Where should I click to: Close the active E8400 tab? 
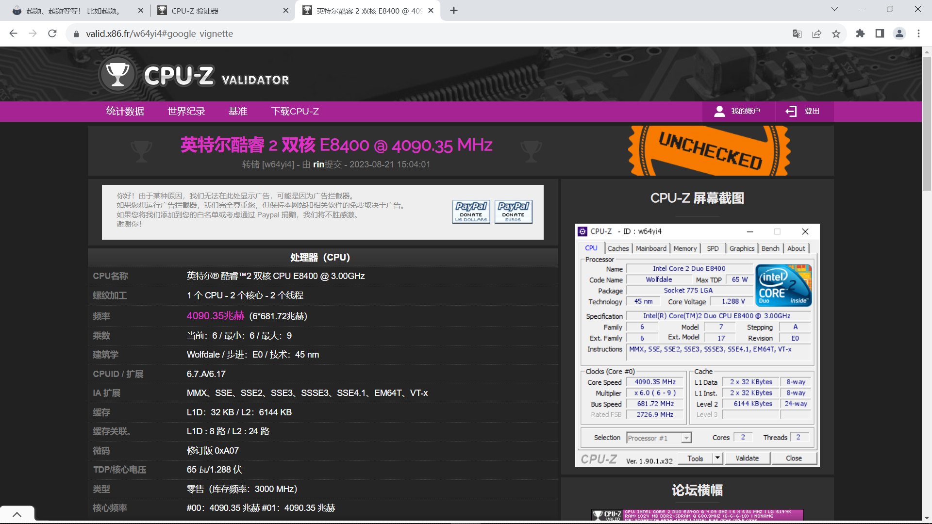click(431, 11)
